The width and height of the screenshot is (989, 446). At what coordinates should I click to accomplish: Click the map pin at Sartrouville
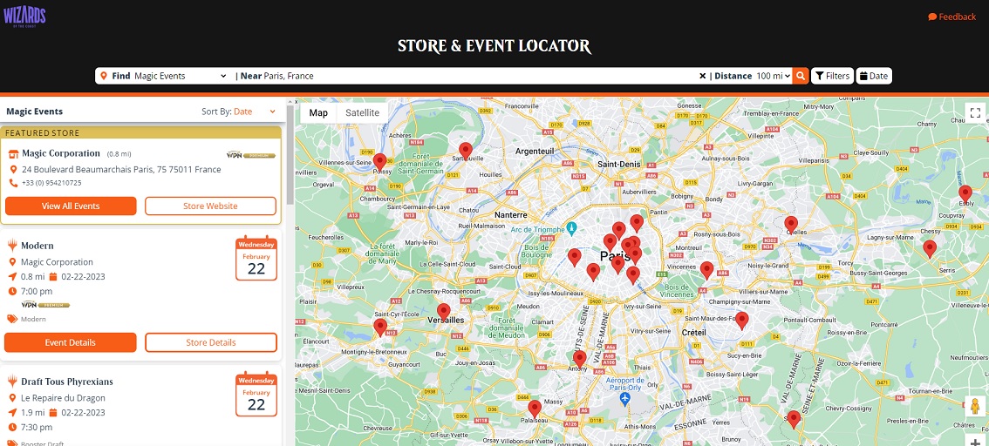pyautogui.click(x=466, y=152)
